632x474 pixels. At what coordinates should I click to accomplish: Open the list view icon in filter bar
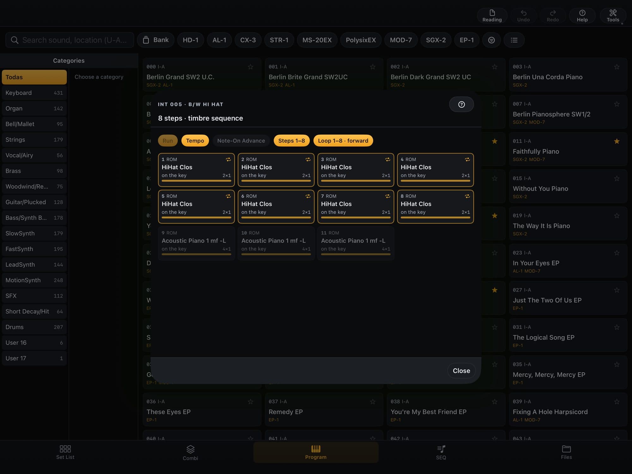point(514,40)
